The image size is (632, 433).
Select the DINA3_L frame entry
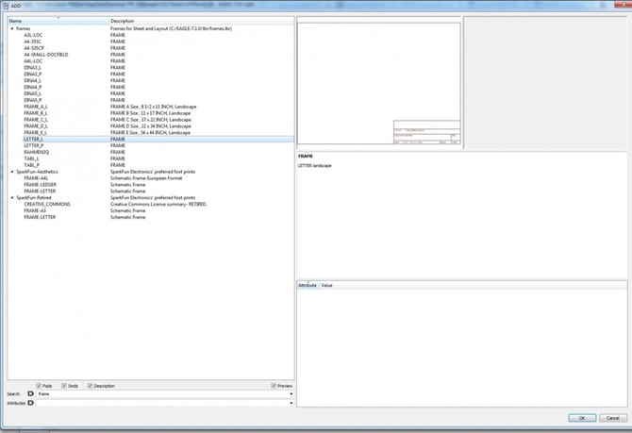click(x=33, y=68)
